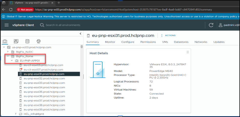
Task: Open the Networks tab
Action: coord(201,42)
